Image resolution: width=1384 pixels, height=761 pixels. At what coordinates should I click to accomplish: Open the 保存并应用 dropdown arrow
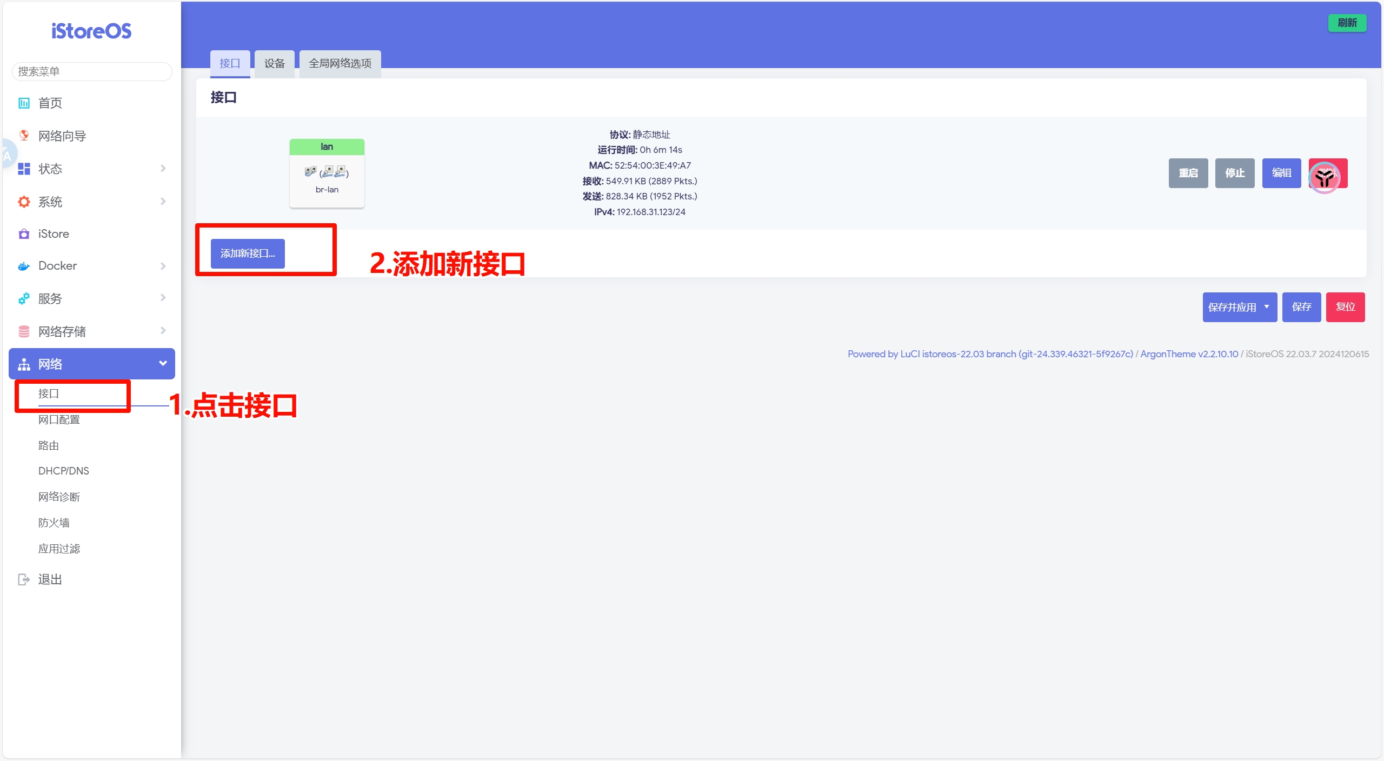[x=1266, y=307]
